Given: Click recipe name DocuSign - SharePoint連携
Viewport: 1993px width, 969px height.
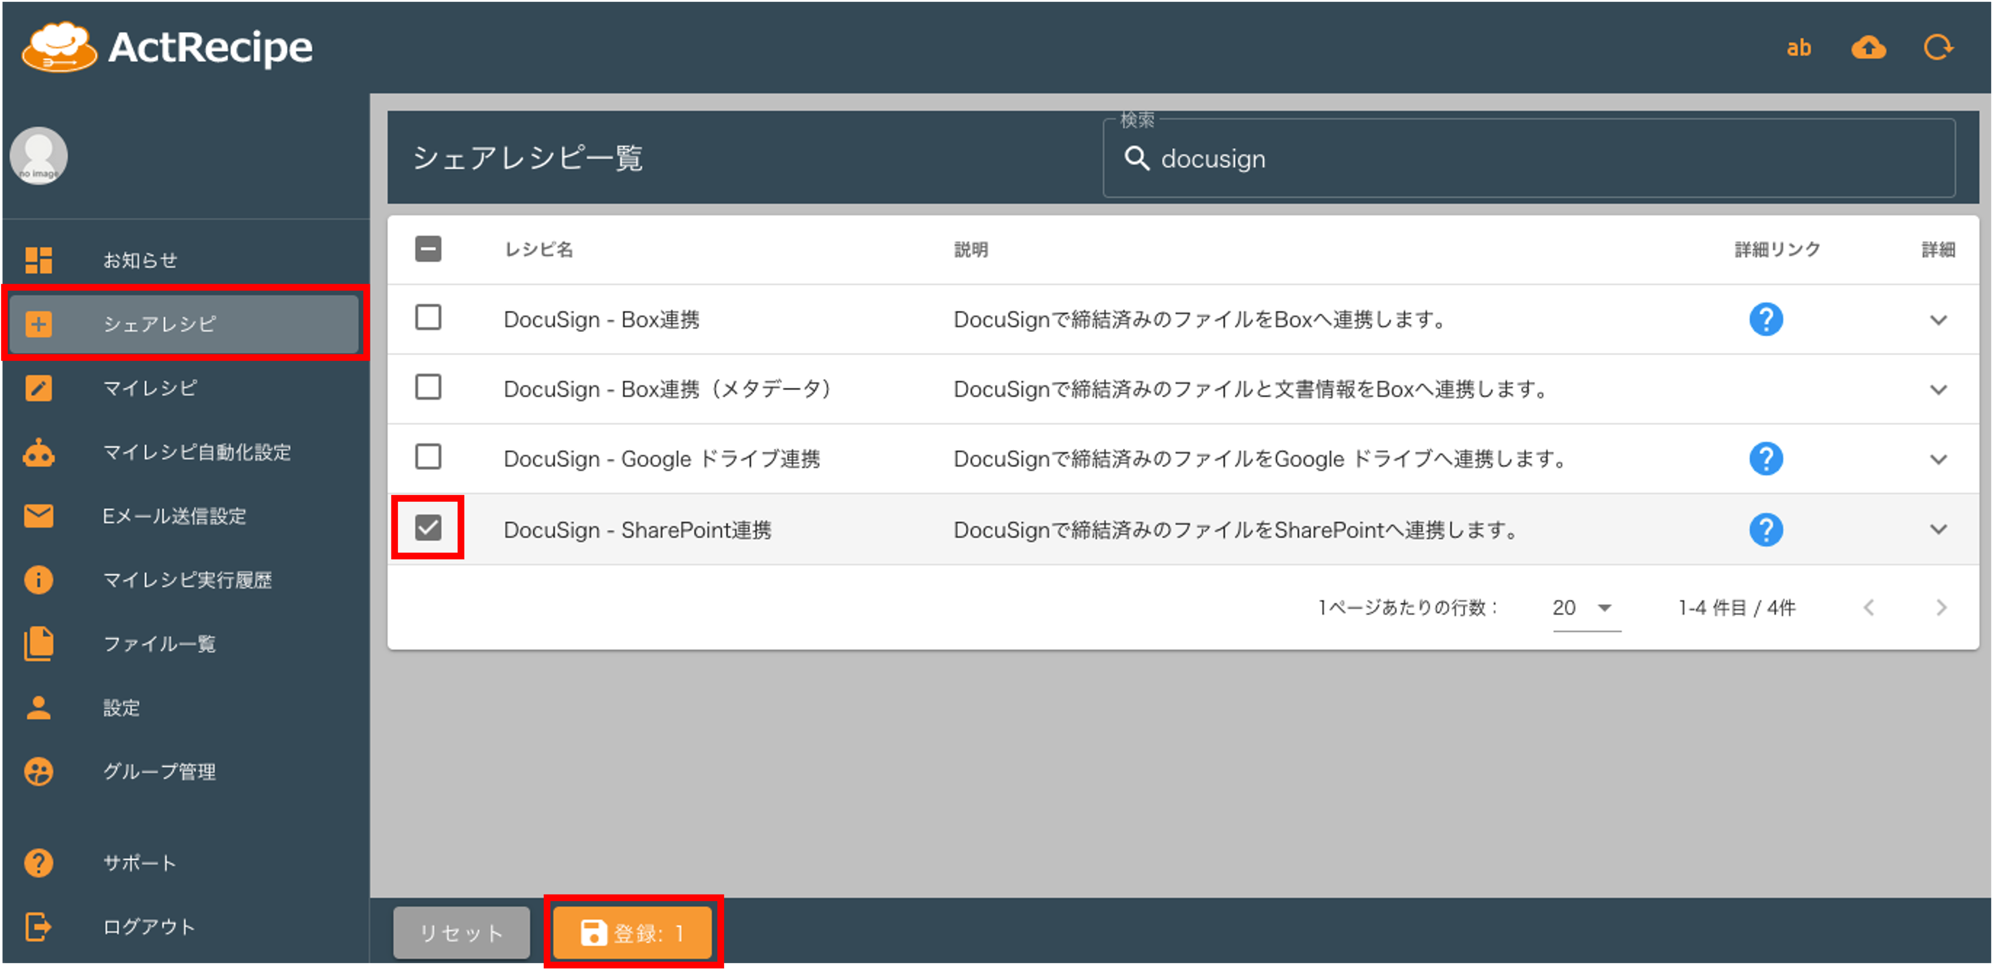Looking at the screenshot, I should (x=637, y=531).
